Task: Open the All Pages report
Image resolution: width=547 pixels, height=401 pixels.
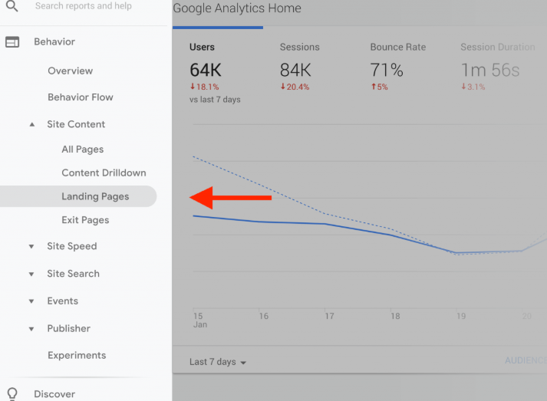Action: 83,150
